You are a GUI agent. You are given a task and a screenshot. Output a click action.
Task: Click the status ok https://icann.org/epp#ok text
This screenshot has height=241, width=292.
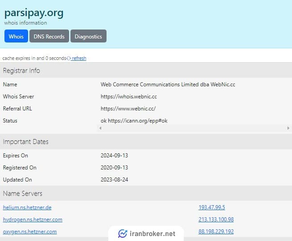click(x=134, y=121)
